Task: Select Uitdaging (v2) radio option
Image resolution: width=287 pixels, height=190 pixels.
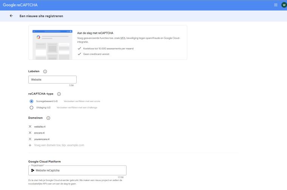Action: pyautogui.click(x=32, y=108)
